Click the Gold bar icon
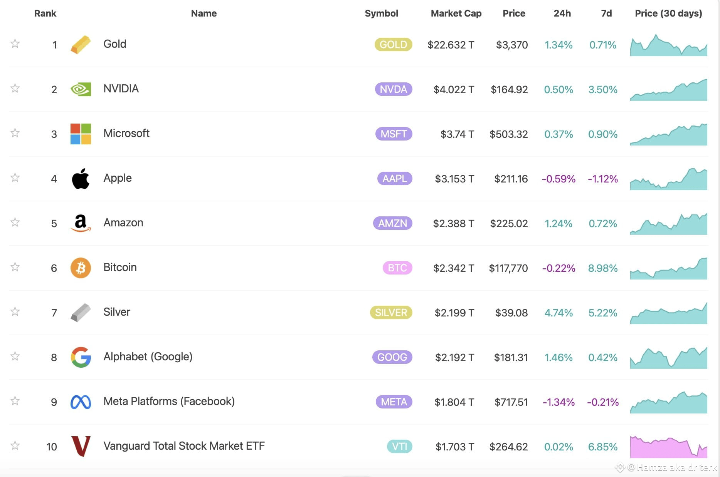This screenshot has height=477, width=720. [x=81, y=45]
